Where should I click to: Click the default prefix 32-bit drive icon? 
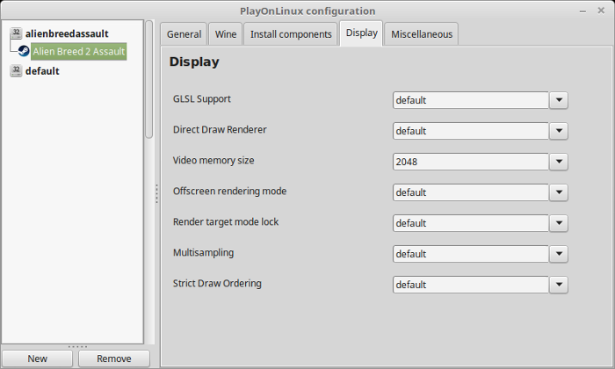[x=16, y=71]
